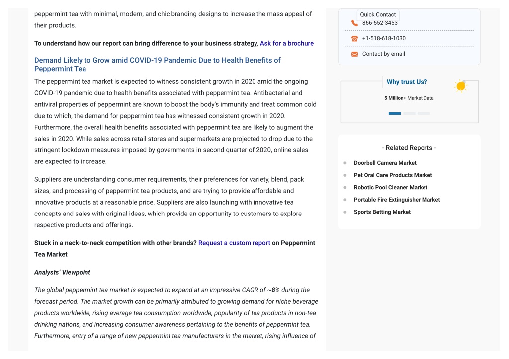The height and width of the screenshot is (359, 509).
Task: Open Doorbell Camera Market report
Action: (x=385, y=163)
